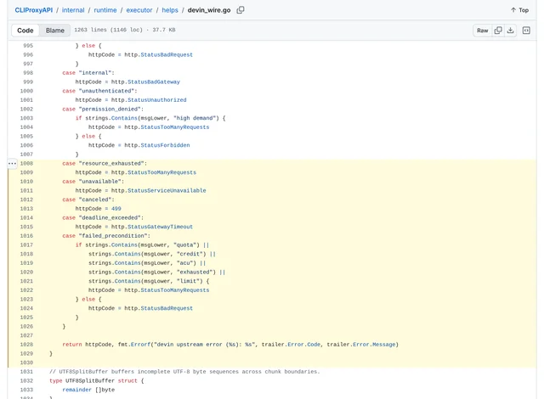
Task: Open the Raw file view
Action: point(482,31)
